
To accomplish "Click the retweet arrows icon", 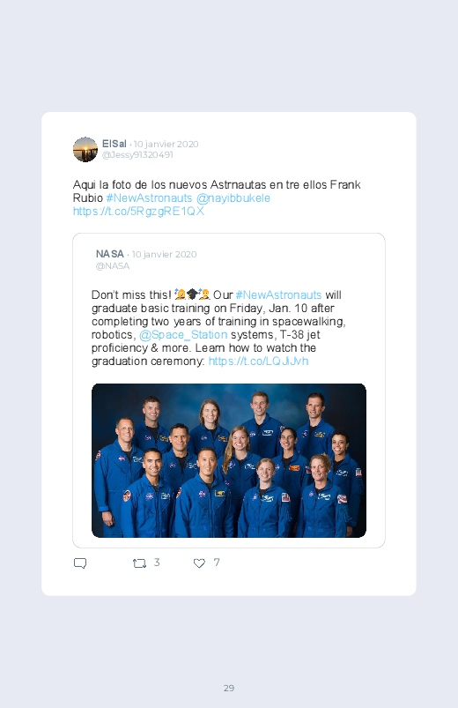I will coord(139,563).
